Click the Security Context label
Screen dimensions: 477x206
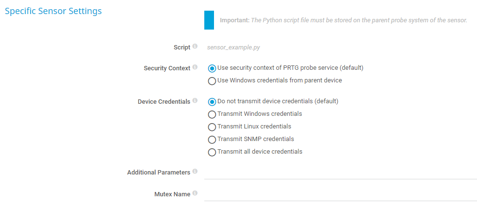[167, 68]
